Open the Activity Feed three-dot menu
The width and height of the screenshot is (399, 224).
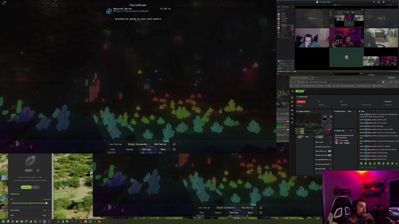pos(312,137)
